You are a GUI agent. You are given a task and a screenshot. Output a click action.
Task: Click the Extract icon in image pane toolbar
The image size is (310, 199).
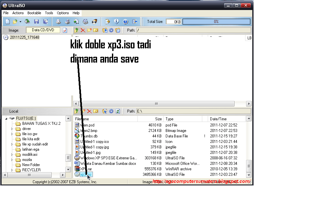105,30
